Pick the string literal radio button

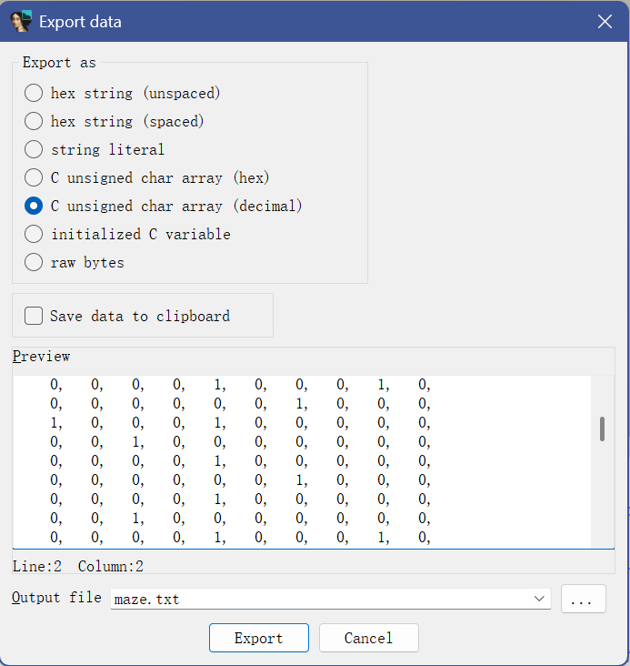(x=34, y=149)
